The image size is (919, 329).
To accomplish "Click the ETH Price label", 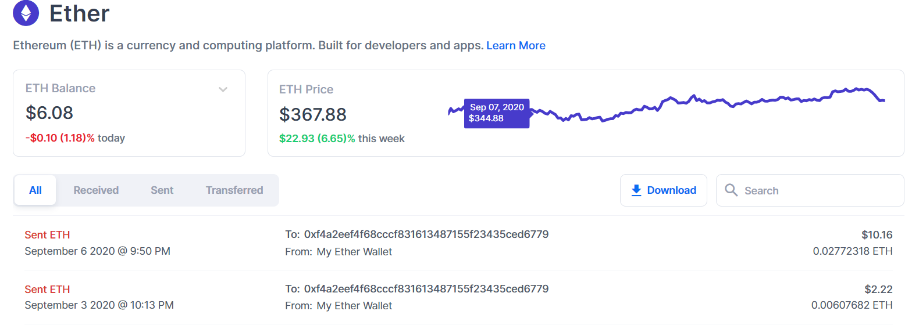I will 306,89.
